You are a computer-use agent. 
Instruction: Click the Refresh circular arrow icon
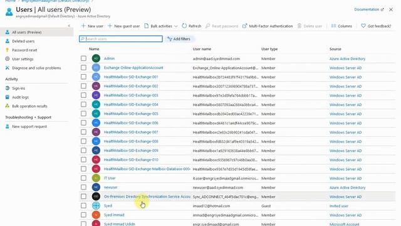tap(184, 26)
